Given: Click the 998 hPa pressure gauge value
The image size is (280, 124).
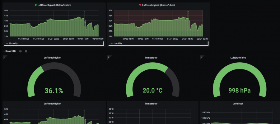Looking at the screenshot, I should tap(240, 91).
